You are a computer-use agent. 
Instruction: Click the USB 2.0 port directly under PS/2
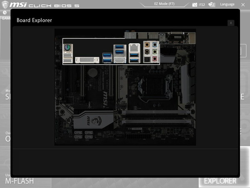point(68,55)
